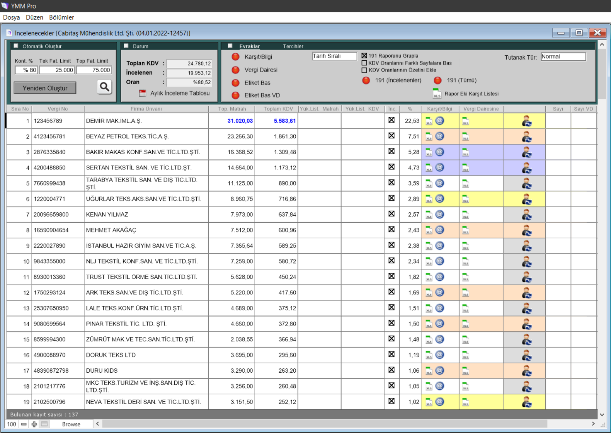Click horizontal scrollbar right arrow
Viewport: 611px width, 433px height.
pos(593,424)
